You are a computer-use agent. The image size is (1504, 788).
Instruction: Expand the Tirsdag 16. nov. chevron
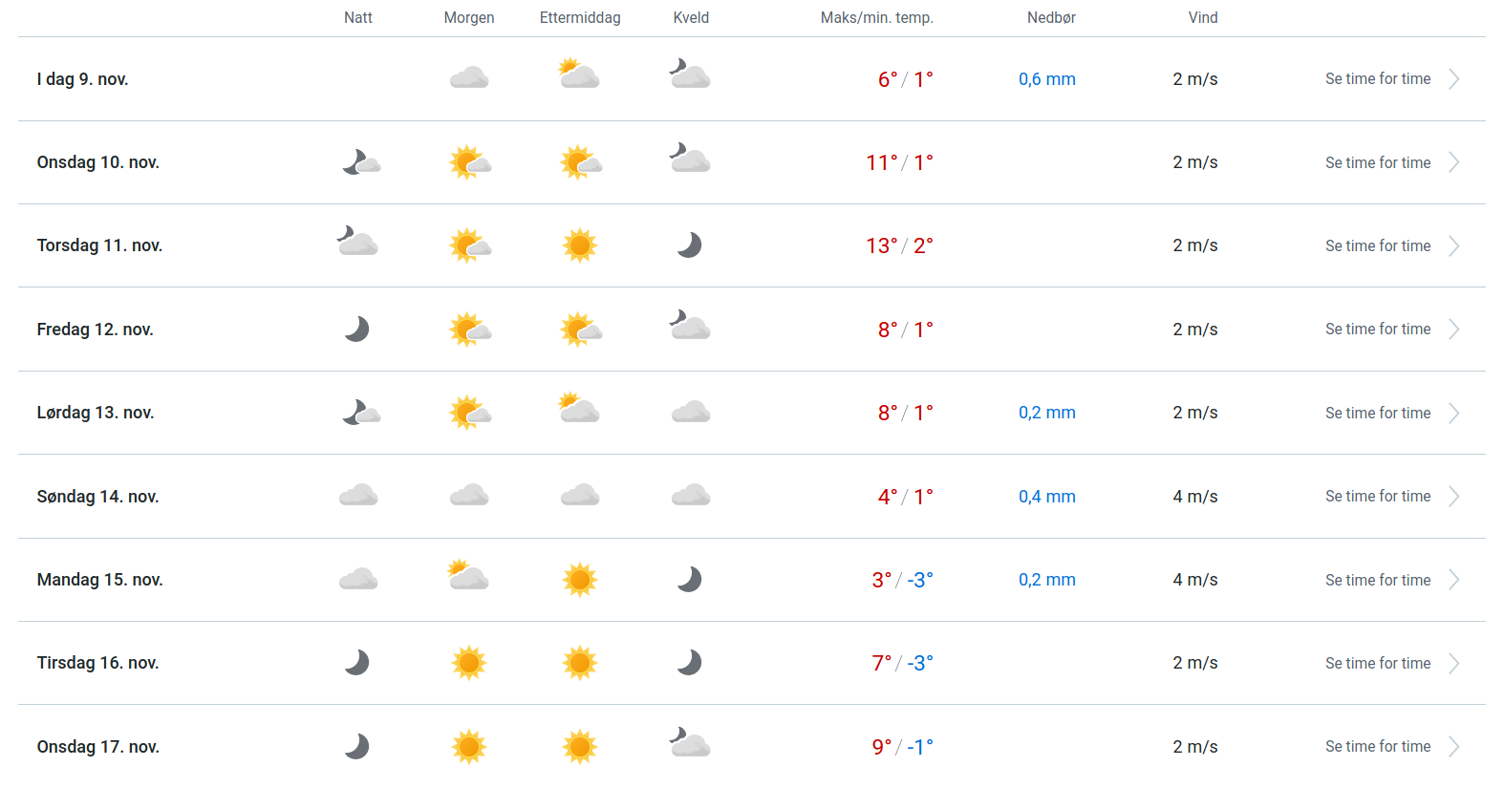pos(1453,663)
